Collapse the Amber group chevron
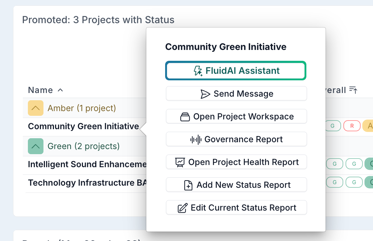373x241 pixels. [x=36, y=108]
